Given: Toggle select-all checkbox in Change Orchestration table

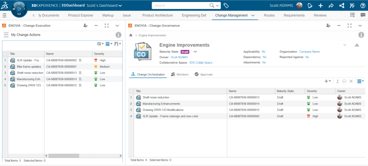Looking at the screenshot, I should [131, 91].
